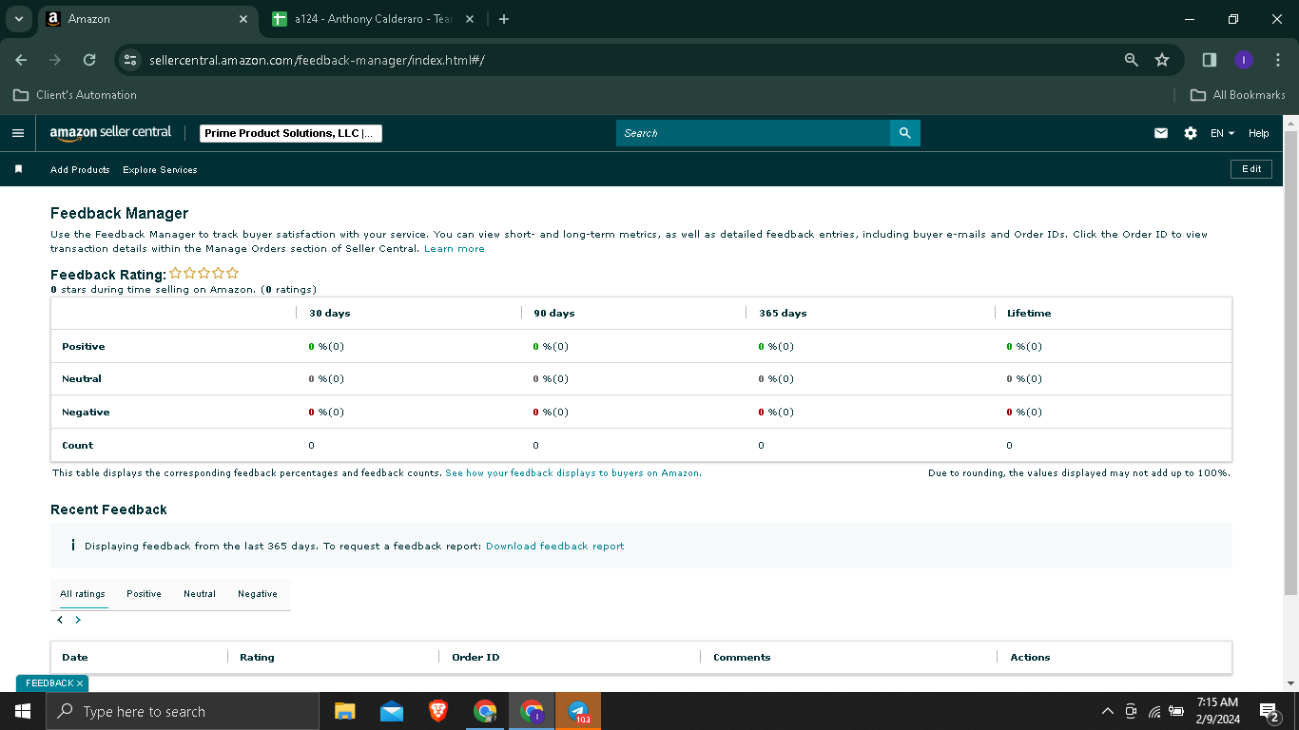Close the FEEDBACK tag at bottom left
The width and height of the screenshot is (1299, 730).
tap(80, 683)
